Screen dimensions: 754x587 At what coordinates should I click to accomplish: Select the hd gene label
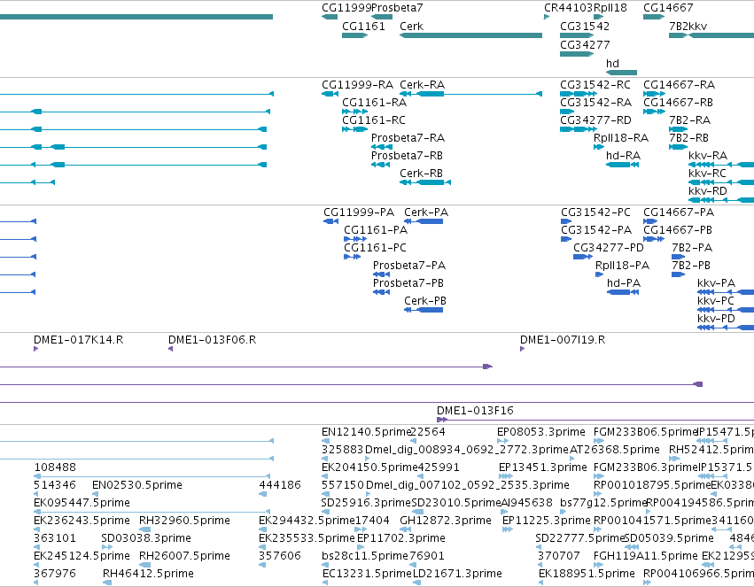point(612,64)
